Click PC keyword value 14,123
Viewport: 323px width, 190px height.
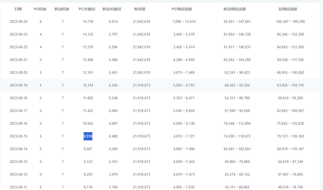(88, 34)
